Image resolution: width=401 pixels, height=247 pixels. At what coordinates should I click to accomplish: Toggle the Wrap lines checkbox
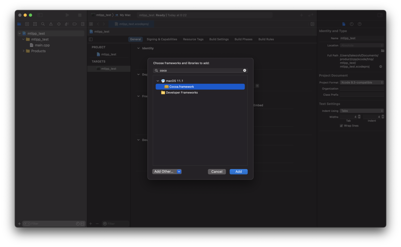click(341, 126)
